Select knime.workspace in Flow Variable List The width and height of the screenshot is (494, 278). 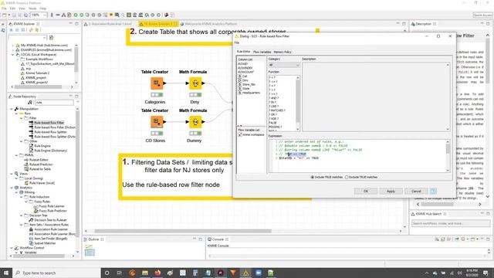click(251, 134)
